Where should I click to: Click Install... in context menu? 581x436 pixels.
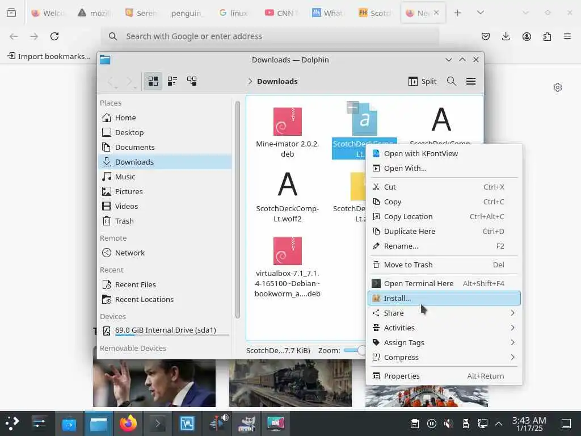444,299
